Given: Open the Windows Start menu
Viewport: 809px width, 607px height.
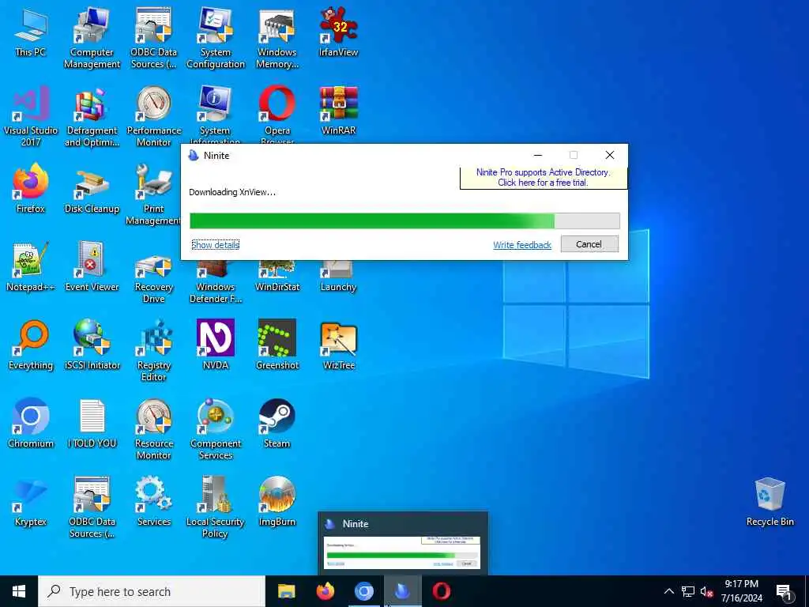Looking at the screenshot, I should [19, 591].
